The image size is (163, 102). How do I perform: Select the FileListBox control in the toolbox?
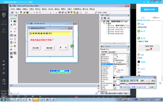[15, 46]
